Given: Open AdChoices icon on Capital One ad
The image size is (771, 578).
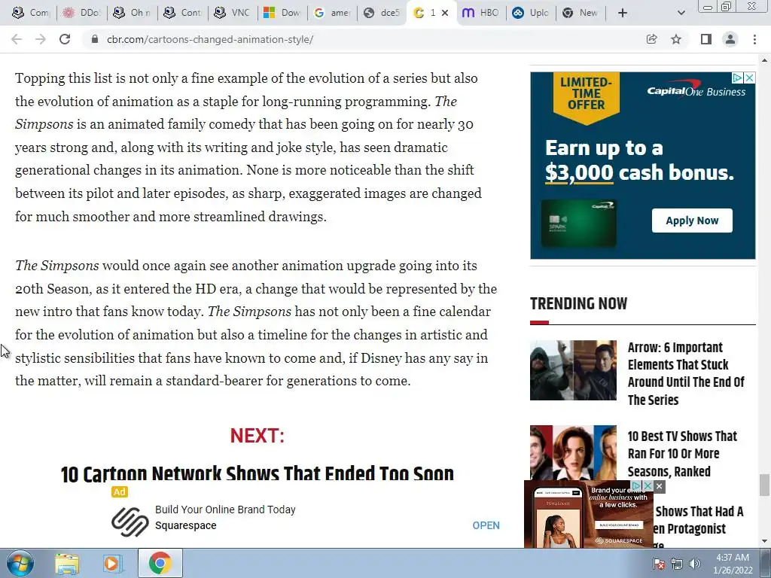Looking at the screenshot, I should pyautogui.click(x=738, y=78).
